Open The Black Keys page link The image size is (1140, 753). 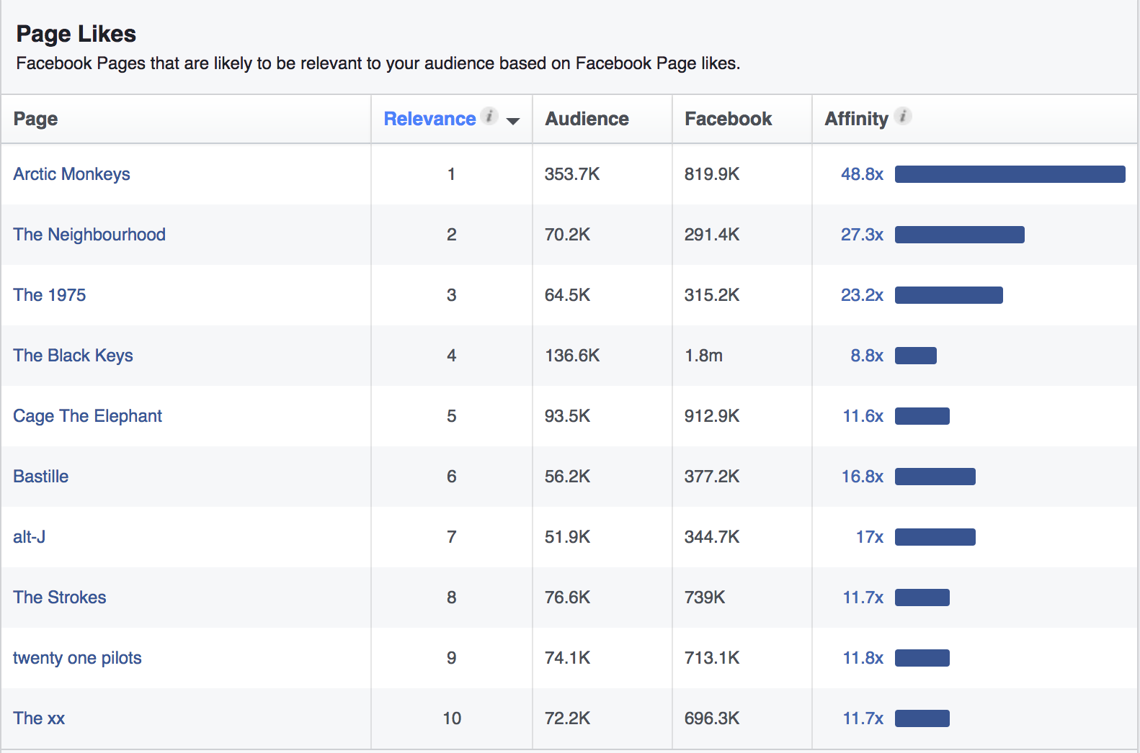tap(73, 356)
